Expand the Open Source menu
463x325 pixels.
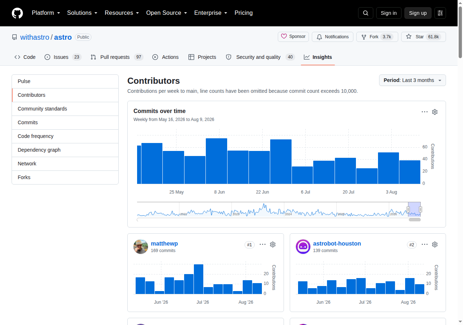(x=167, y=13)
